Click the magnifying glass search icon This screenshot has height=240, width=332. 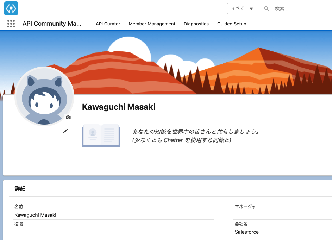click(x=267, y=8)
